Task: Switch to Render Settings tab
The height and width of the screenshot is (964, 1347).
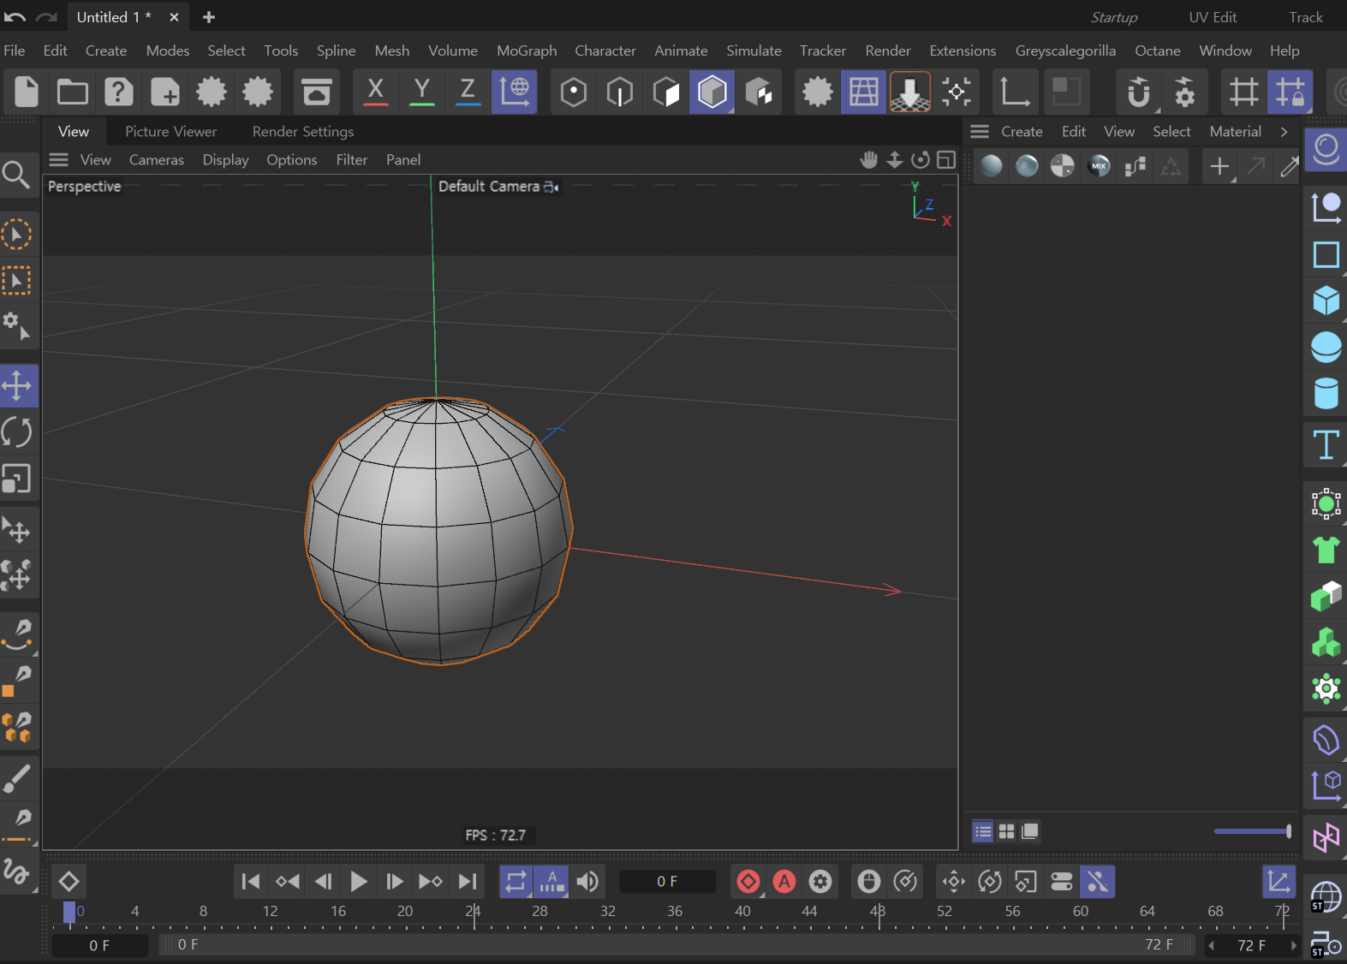Action: pos(303,131)
